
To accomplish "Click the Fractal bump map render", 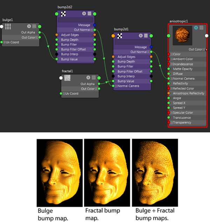I will pyautogui.click(x=107, y=173).
